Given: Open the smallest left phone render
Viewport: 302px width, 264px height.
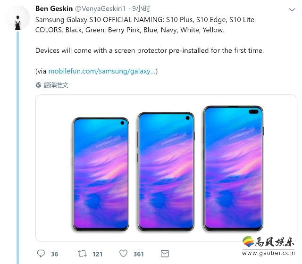Looking at the screenshot, I should (101, 174).
